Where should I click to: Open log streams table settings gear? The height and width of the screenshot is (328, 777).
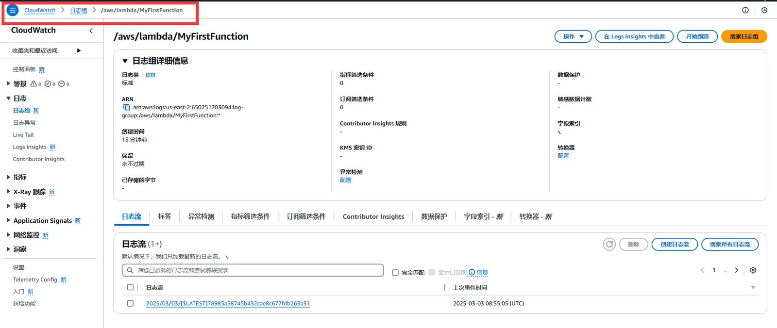click(x=753, y=270)
